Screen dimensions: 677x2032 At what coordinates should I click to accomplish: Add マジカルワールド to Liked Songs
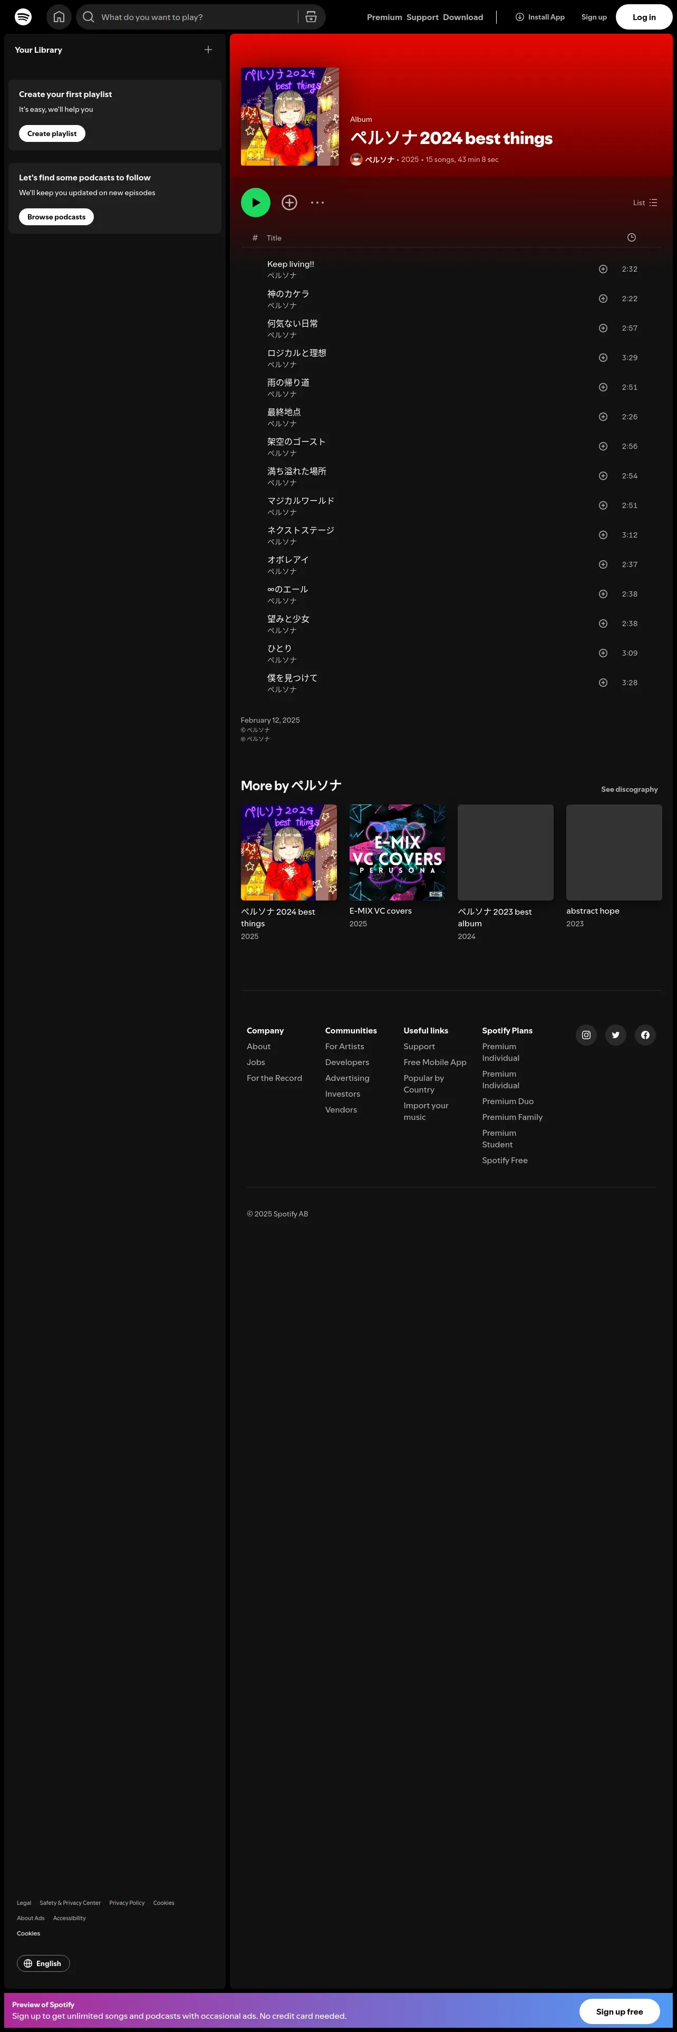[x=603, y=506]
